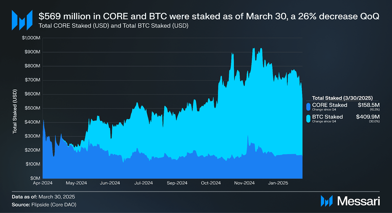Click 'Change since Q4' under BTC Staked
The width and height of the screenshot is (392, 213).
324,121
